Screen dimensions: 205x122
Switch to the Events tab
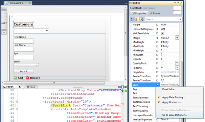[155, 13]
